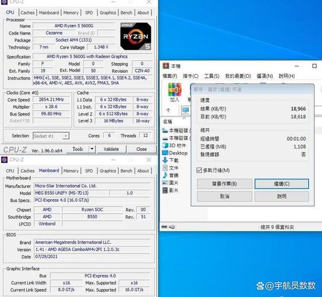
Task: Open 說明(H) menu in WinRAR
Action: point(287,76)
